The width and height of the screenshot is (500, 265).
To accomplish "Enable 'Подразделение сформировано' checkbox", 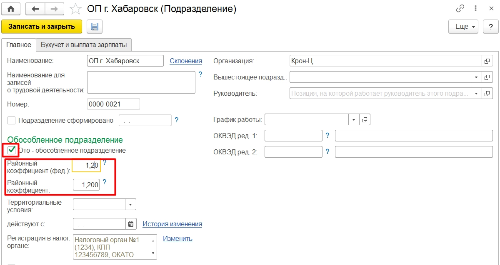I will pos(12,121).
